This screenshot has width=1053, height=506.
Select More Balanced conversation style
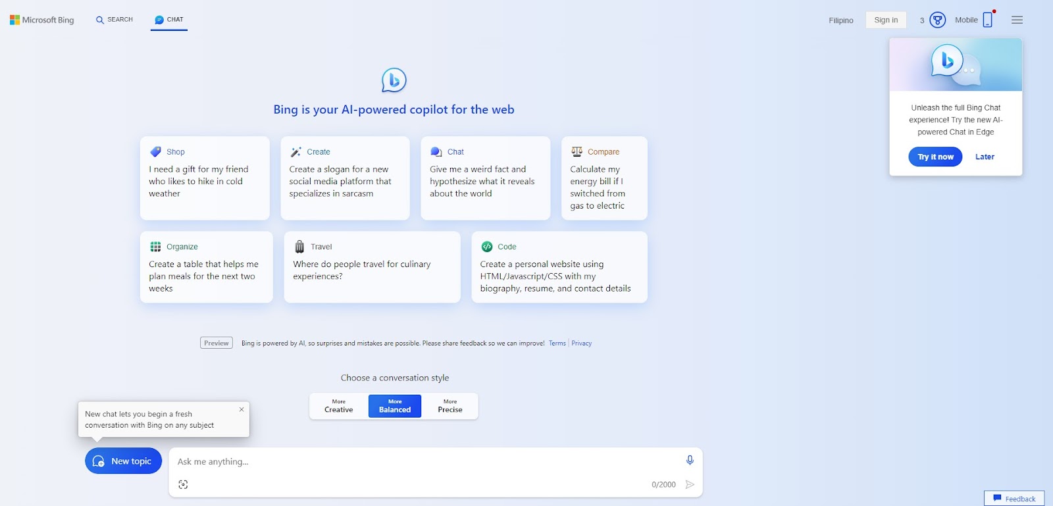[x=395, y=406]
